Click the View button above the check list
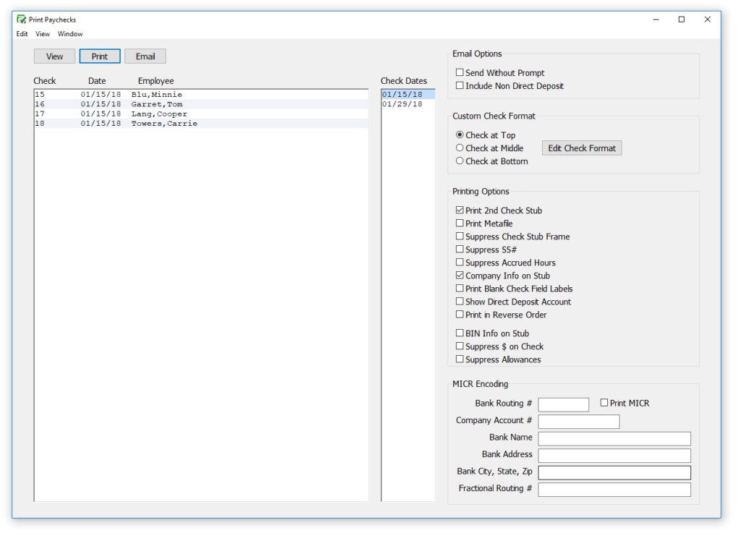This screenshot has width=741, height=541. 54,56
